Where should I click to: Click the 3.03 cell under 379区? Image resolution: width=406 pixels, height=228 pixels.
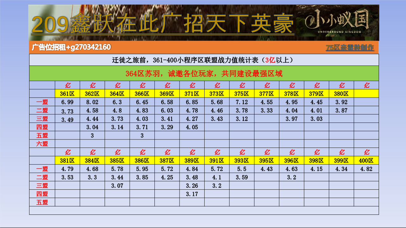click(317, 119)
